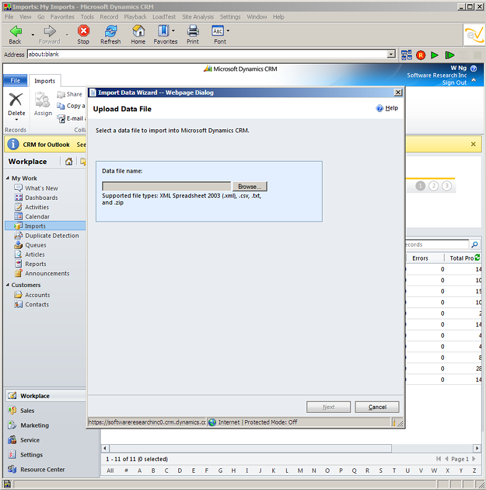
Task: Expand the Delete button dropdown arrow
Action: [17, 119]
